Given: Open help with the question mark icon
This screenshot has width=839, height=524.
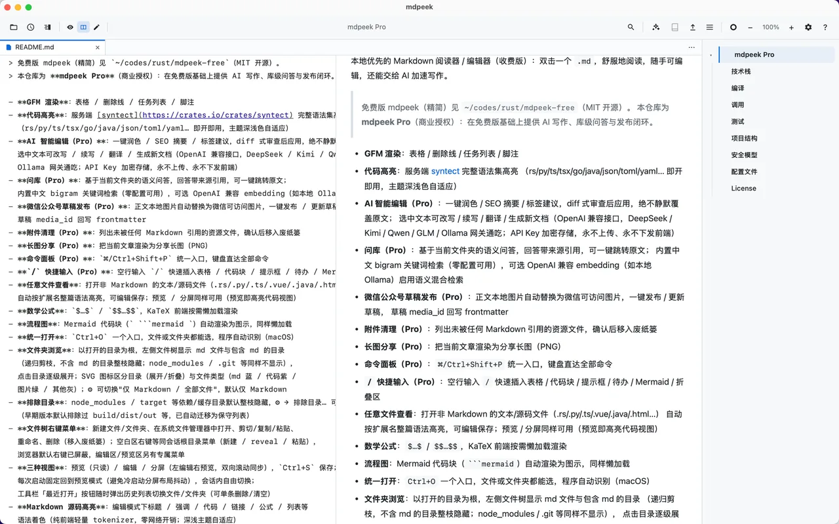Looking at the screenshot, I should tap(825, 28).
